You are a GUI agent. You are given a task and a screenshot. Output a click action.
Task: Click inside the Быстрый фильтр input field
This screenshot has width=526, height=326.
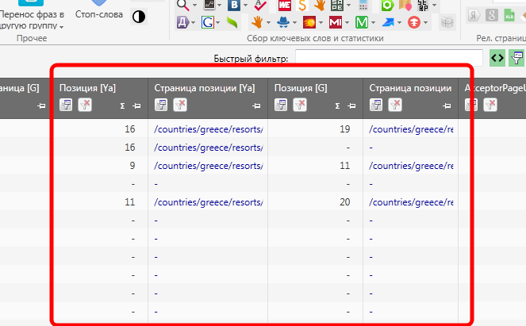click(389, 57)
